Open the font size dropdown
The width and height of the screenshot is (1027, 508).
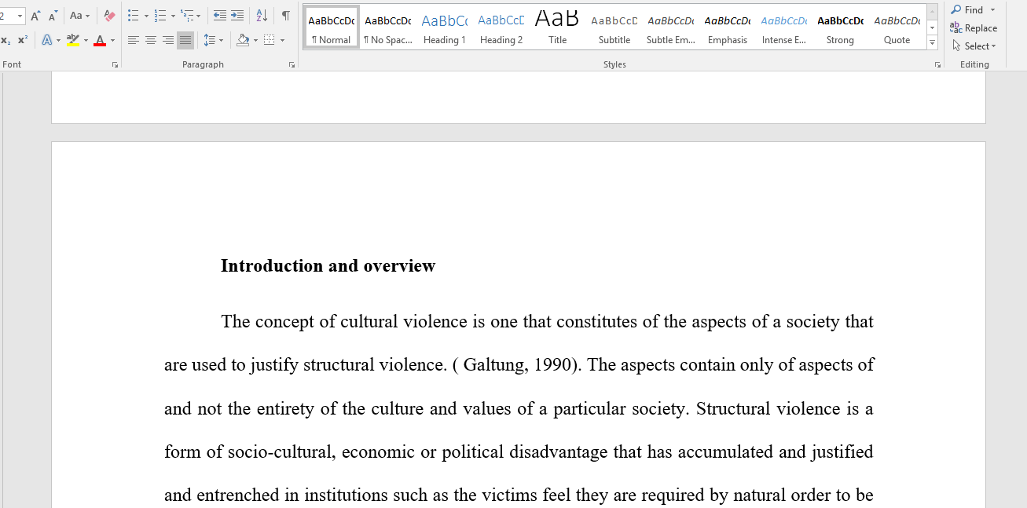tap(21, 16)
